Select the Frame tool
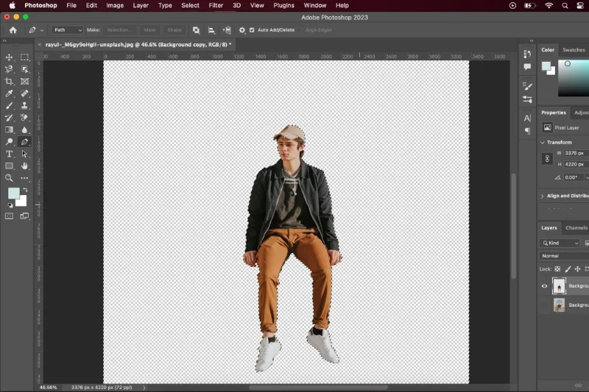This screenshot has width=589, height=392. click(x=24, y=82)
